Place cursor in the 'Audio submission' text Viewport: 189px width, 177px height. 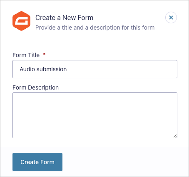coord(43,69)
